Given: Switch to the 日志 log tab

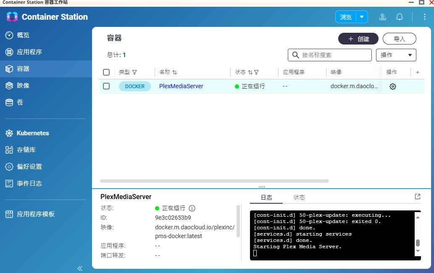Looking at the screenshot, I should (x=266, y=197).
